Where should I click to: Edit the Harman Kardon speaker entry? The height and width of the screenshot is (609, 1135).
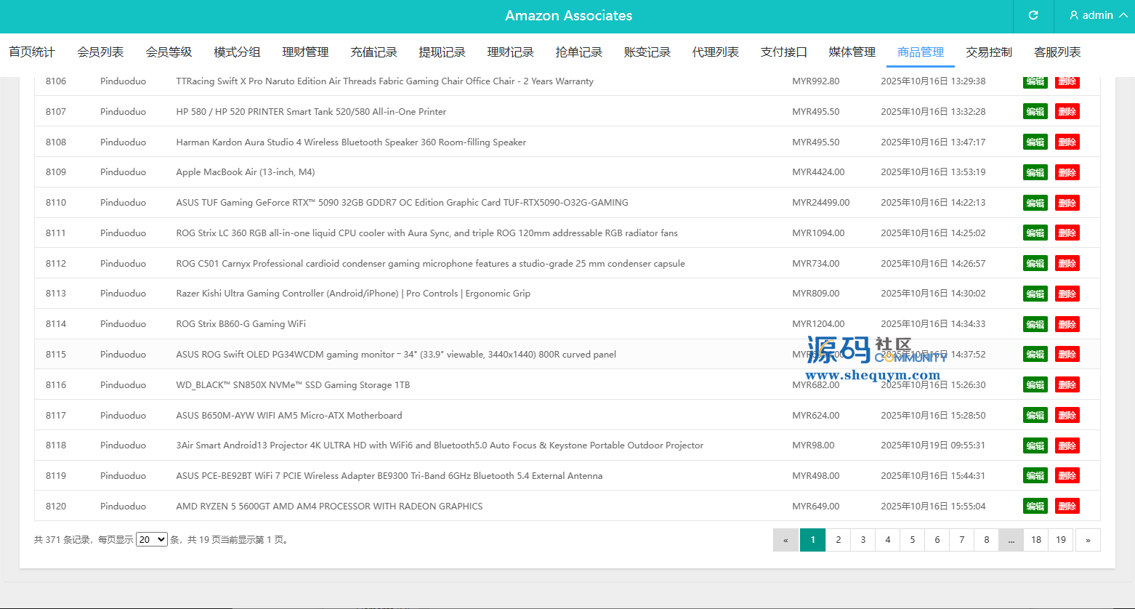1035,142
